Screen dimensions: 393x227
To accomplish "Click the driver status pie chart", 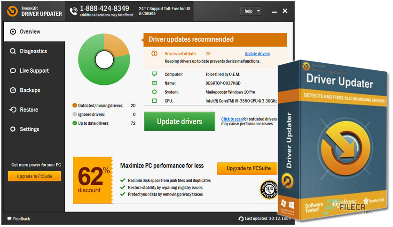I will click(x=104, y=60).
